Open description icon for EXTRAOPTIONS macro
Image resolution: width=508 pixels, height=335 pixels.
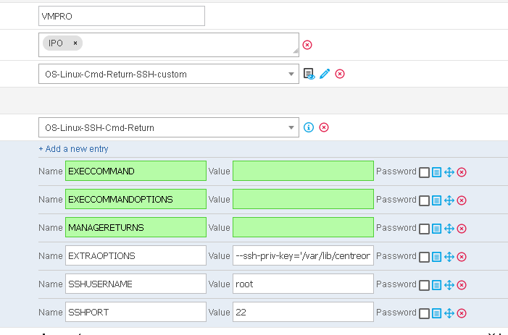pyautogui.click(x=436, y=257)
